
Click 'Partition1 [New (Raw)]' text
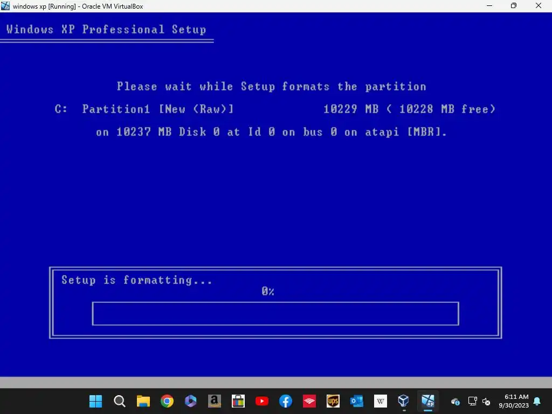click(158, 109)
